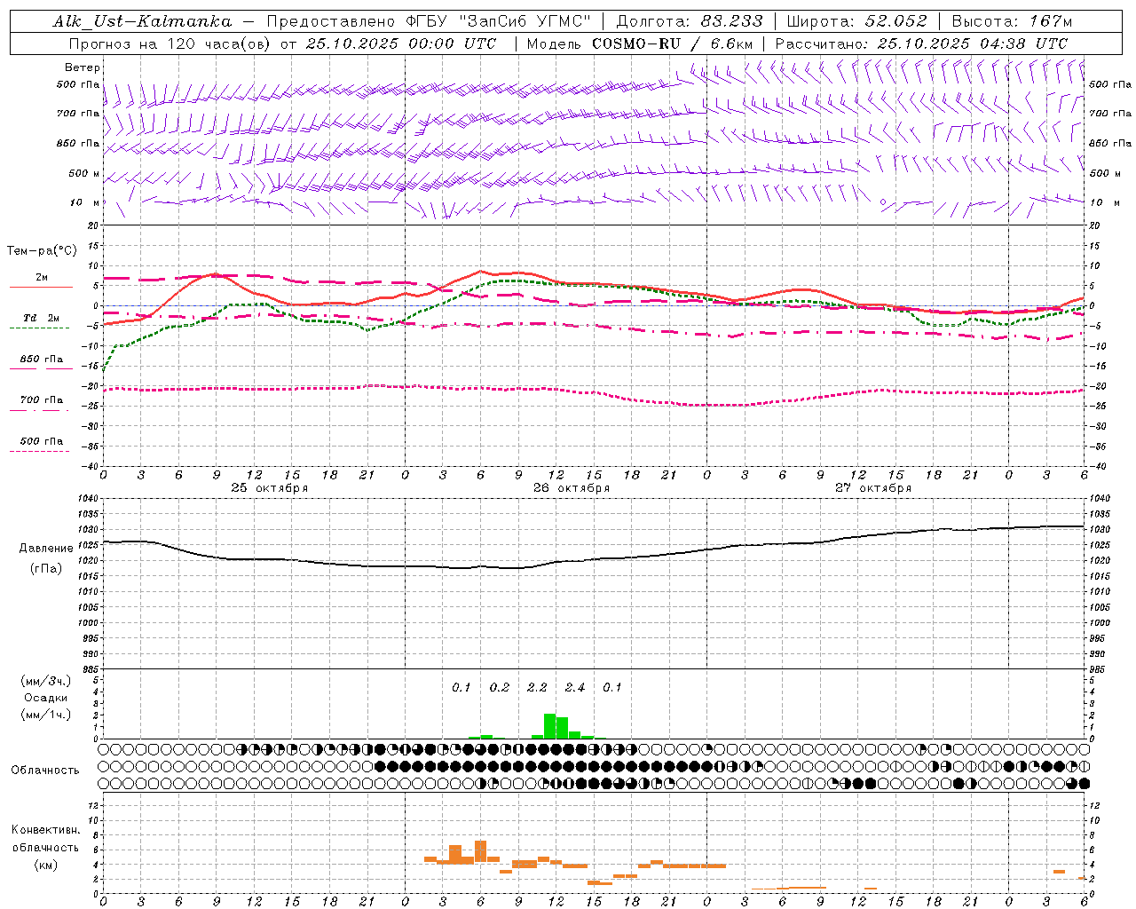Click the computed time Рассчитано: 25.10.2025 04:38 UTC
1136x909 pixels.
(921, 43)
